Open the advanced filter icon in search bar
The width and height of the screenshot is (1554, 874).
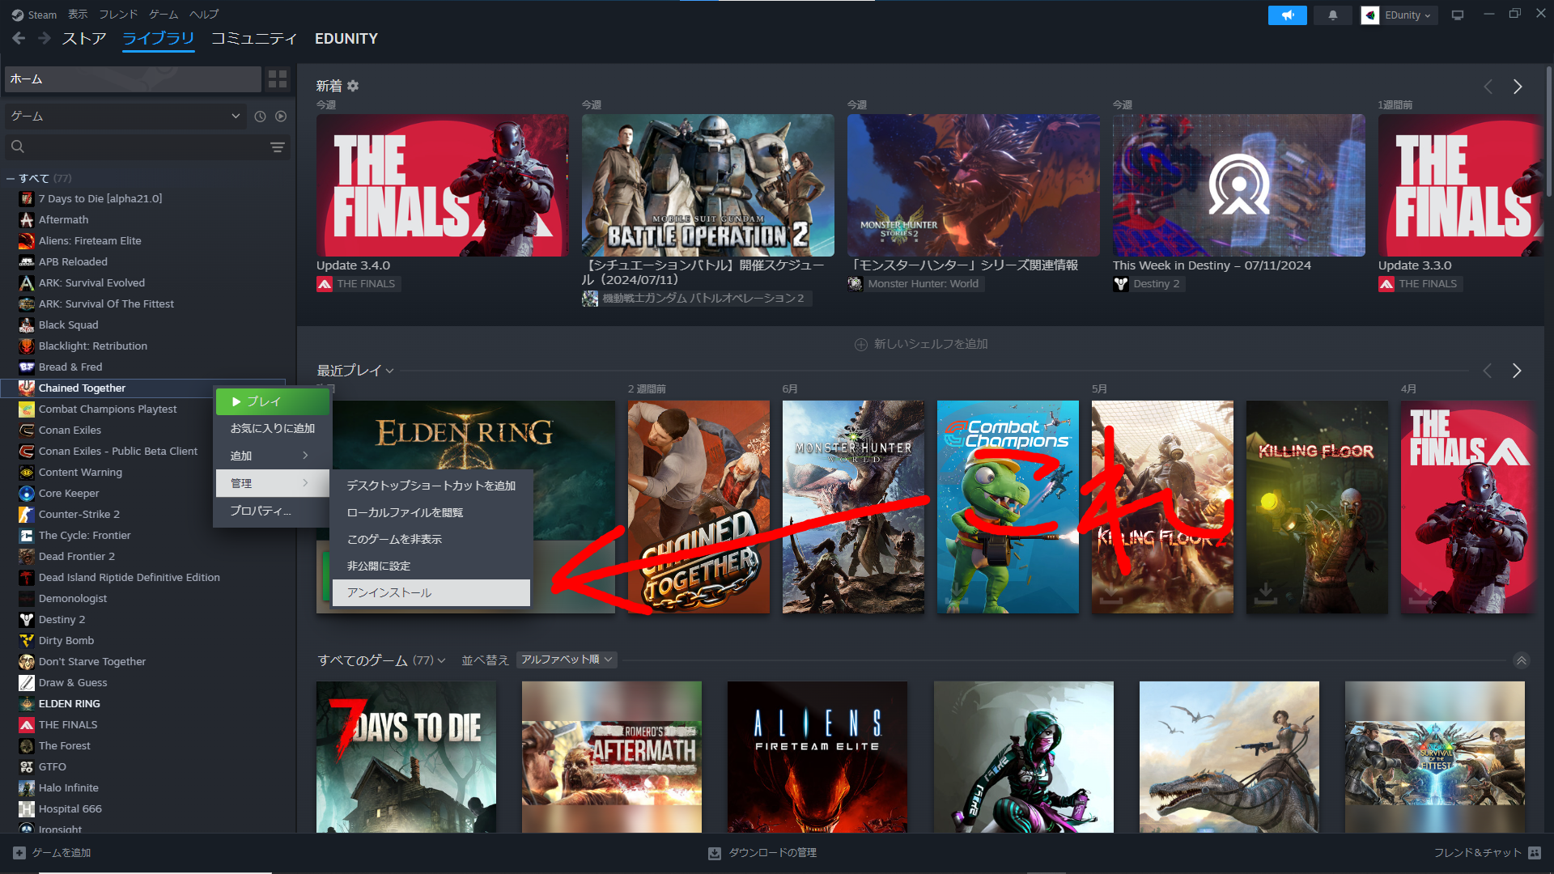click(x=278, y=146)
